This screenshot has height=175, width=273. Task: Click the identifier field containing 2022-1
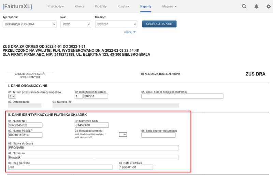coord(96,96)
